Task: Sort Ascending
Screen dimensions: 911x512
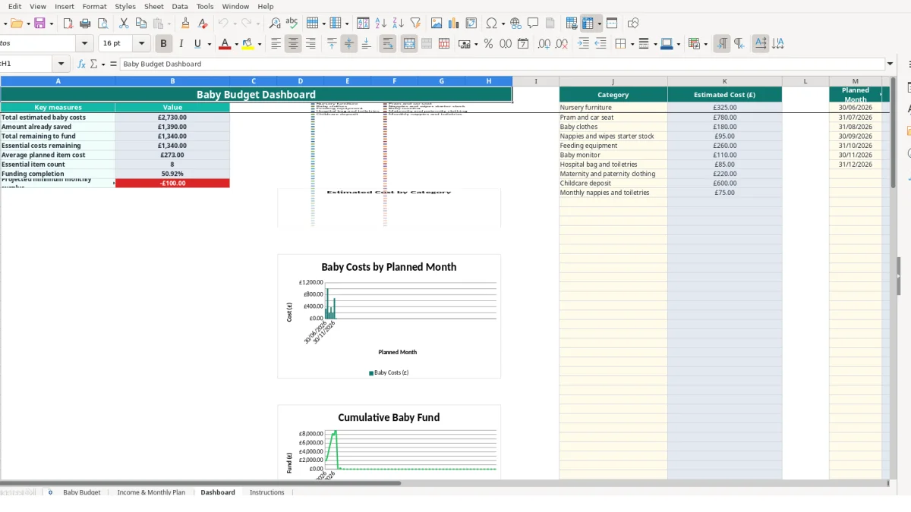Action: click(x=380, y=24)
